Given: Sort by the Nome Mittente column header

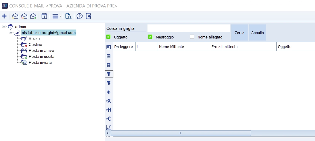Looking at the screenshot, I should [184, 47].
